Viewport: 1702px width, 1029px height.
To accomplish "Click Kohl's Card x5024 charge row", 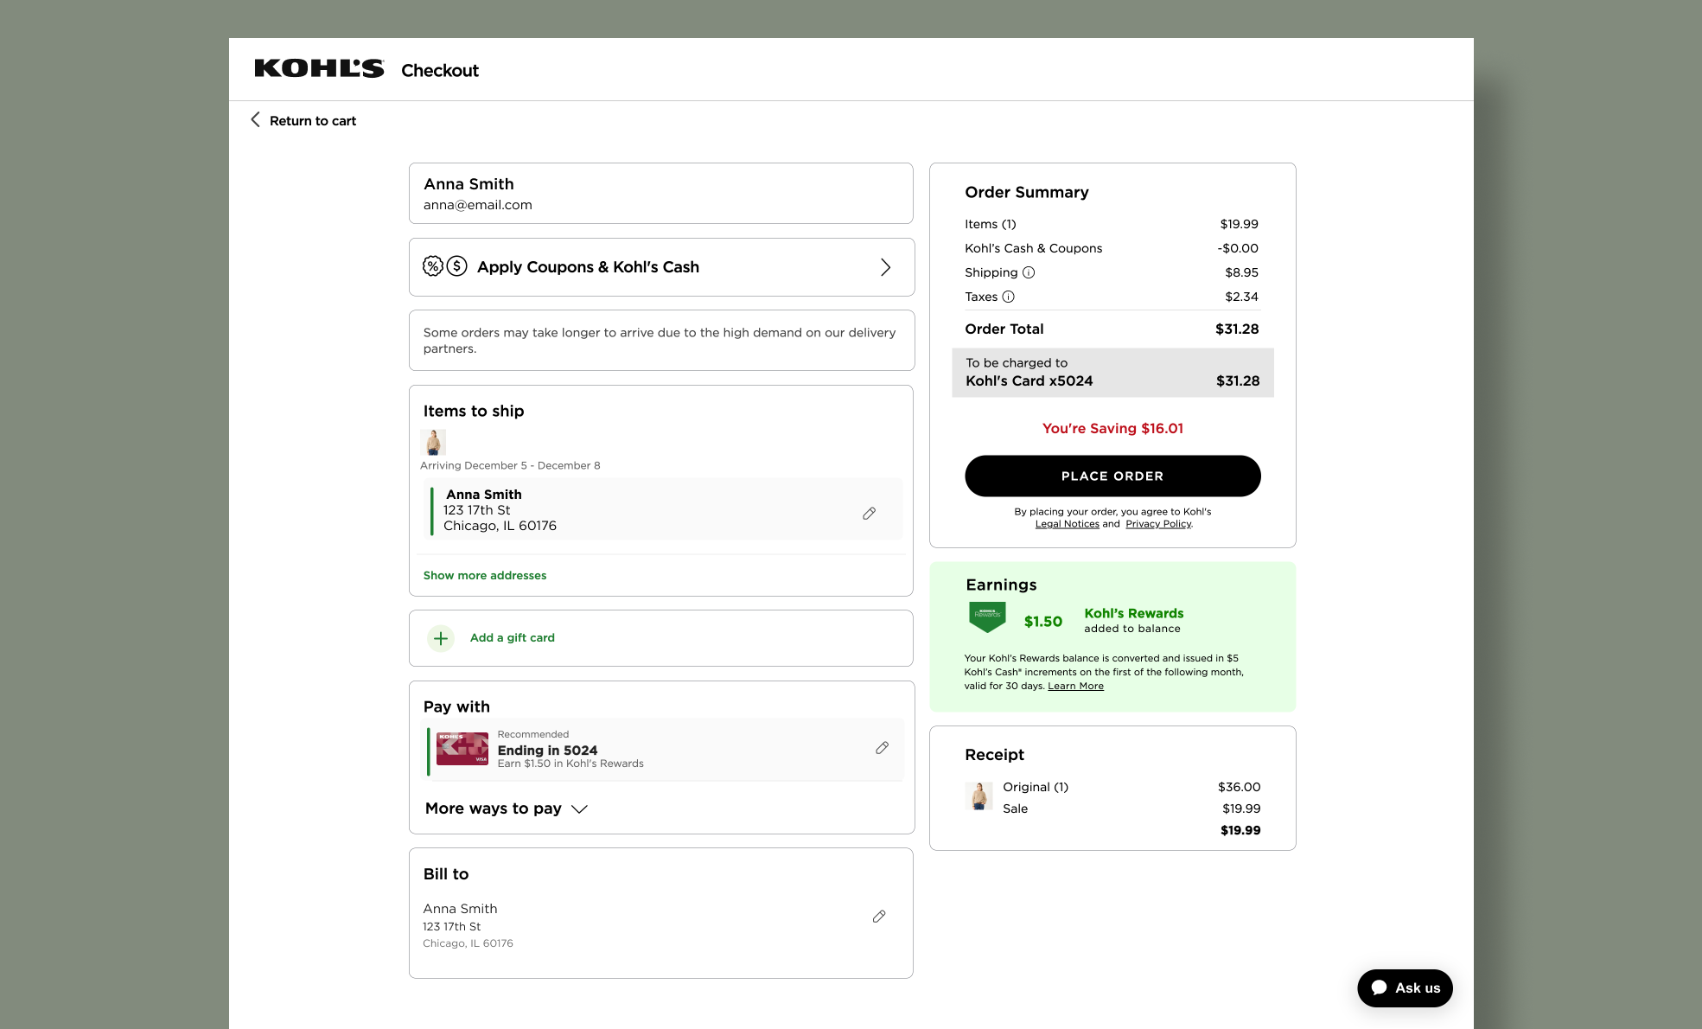I will (1112, 373).
